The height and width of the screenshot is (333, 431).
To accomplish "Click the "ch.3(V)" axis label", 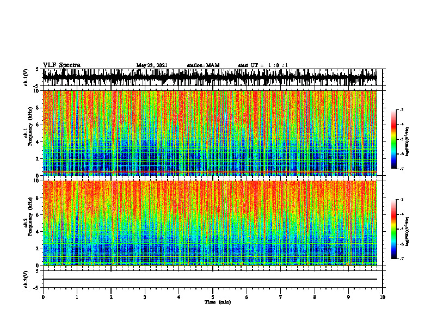I will pos(26,279).
